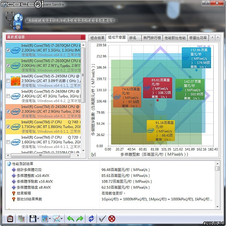Switch to the 組合結果 tab
The image size is (226, 226).
pos(97,38)
